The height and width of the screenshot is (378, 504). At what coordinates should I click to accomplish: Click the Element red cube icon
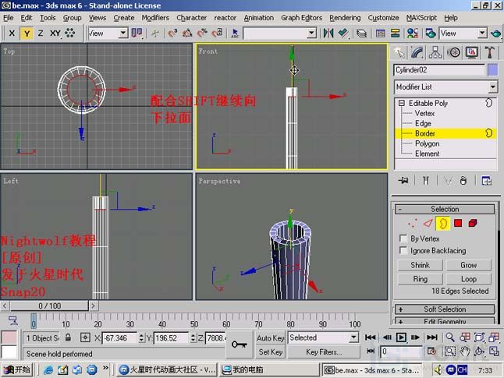pos(473,223)
